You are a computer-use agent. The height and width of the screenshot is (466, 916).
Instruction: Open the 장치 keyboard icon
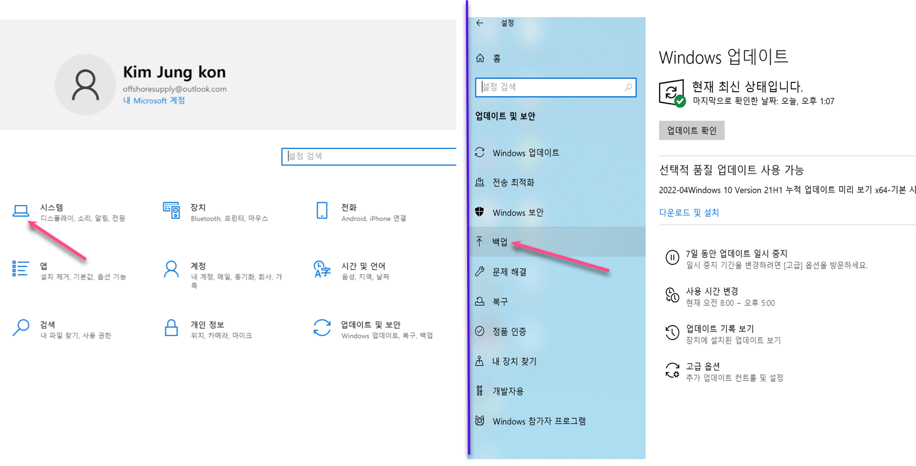[x=171, y=211]
